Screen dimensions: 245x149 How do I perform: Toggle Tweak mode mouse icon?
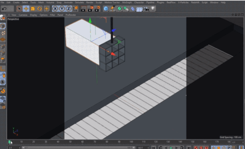tap(3, 75)
